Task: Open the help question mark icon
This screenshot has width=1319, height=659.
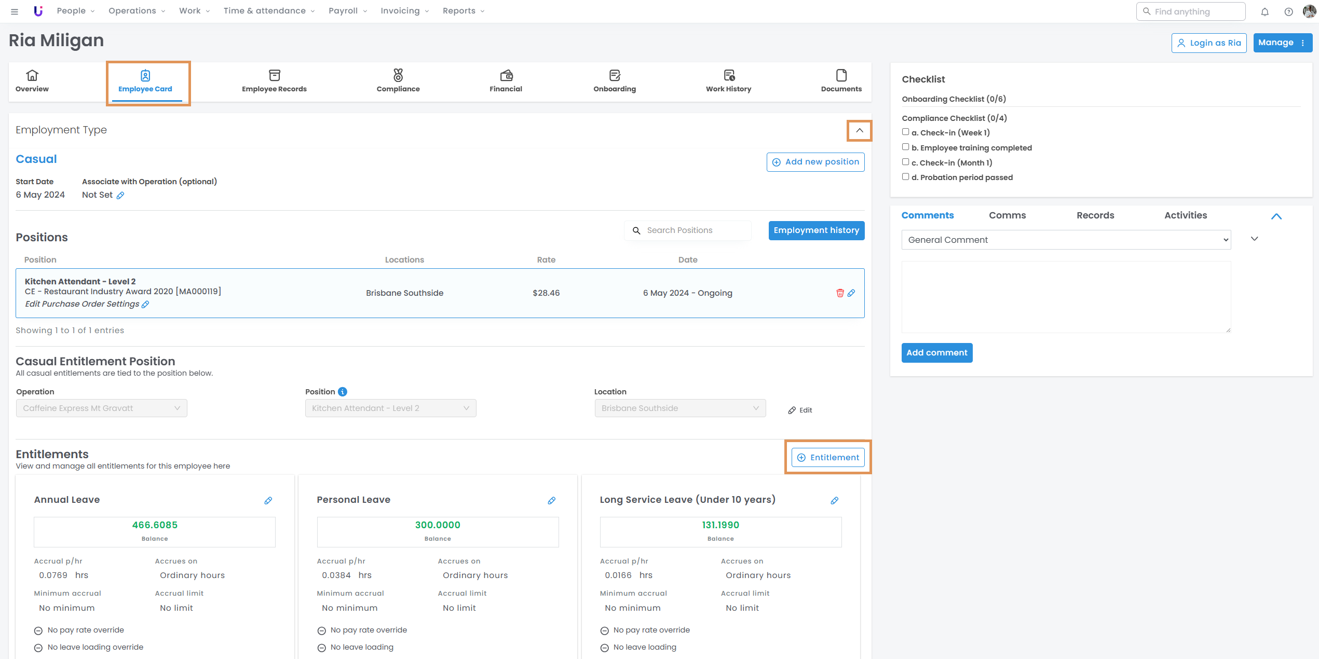Action: 1288,12
